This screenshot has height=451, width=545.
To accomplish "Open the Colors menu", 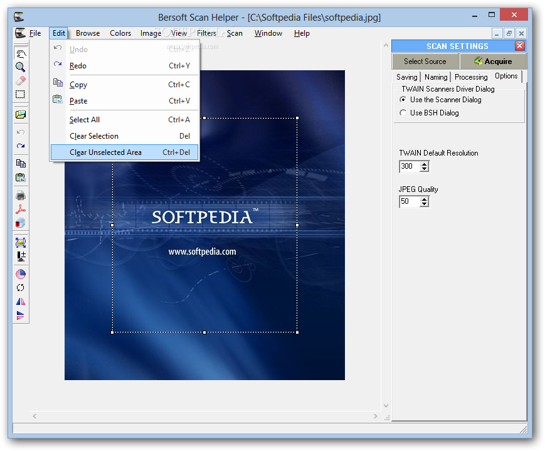I will click(120, 33).
